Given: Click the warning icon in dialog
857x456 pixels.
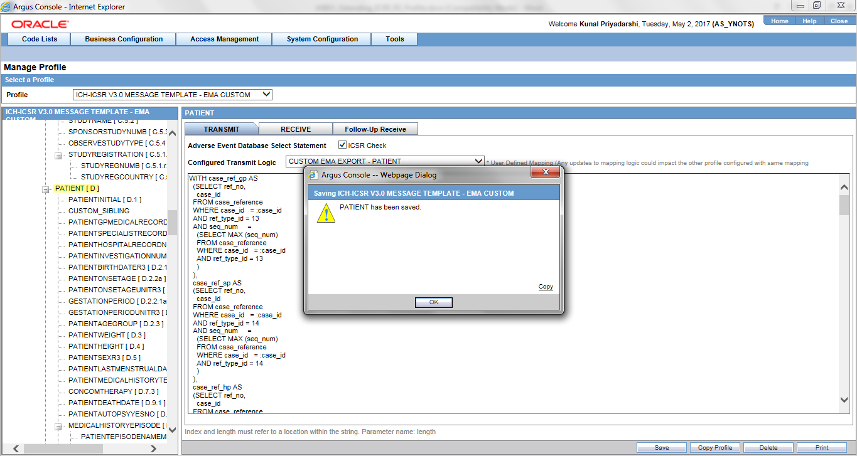Looking at the screenshot, I should pos(326,213).
